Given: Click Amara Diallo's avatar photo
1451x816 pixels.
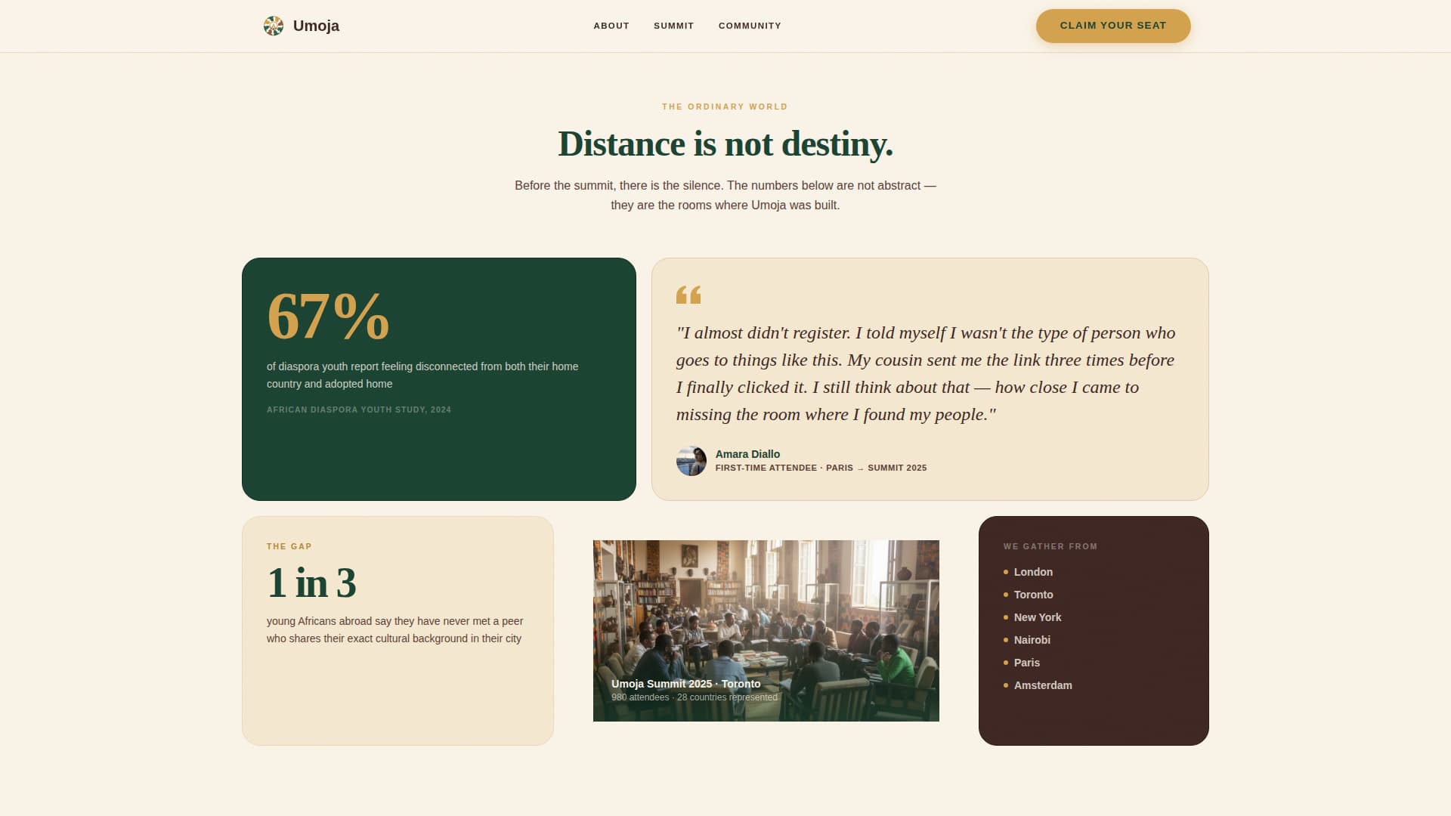Looking at the screenshot, I should (x=691, y=460).
